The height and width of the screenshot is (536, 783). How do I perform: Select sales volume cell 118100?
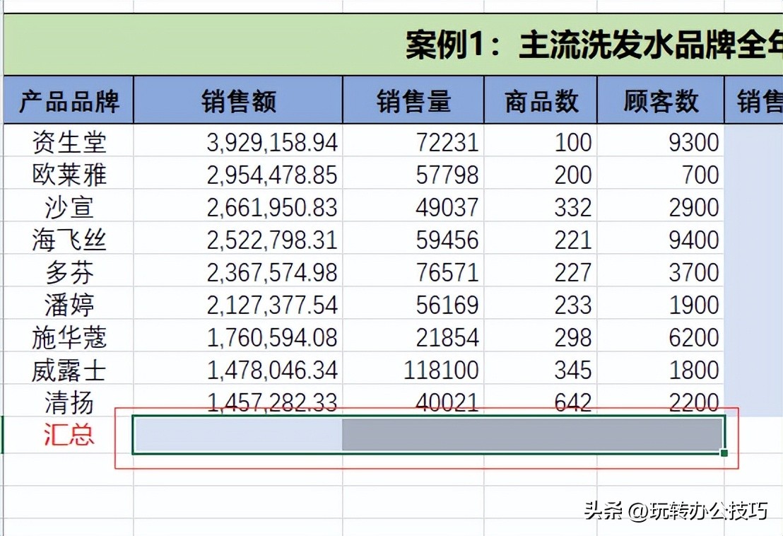(x=413, y=368)
